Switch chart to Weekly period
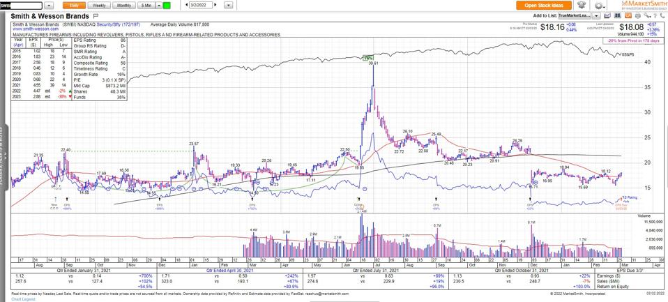668x302 pixels. [x=99, y=5]
